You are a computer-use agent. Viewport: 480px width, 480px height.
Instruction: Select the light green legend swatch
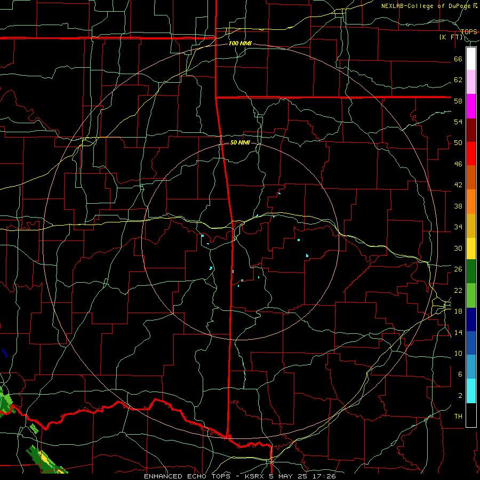(x=471, y=295)
